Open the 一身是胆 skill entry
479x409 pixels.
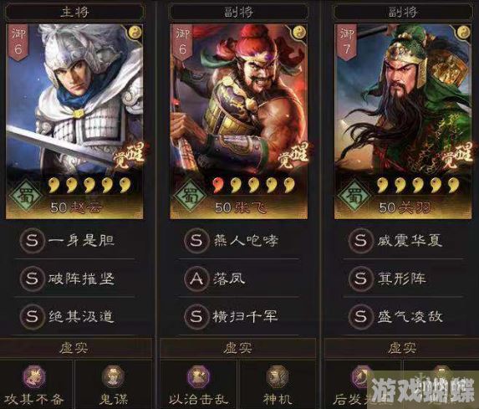point(75,241)
